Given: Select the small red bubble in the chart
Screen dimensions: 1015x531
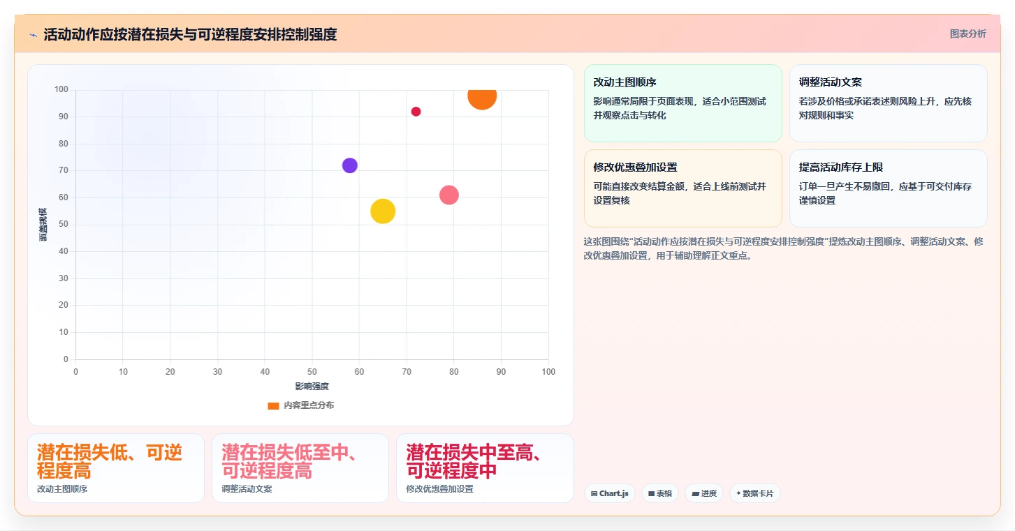Looking at the screenshot, I should coord(416,112).
